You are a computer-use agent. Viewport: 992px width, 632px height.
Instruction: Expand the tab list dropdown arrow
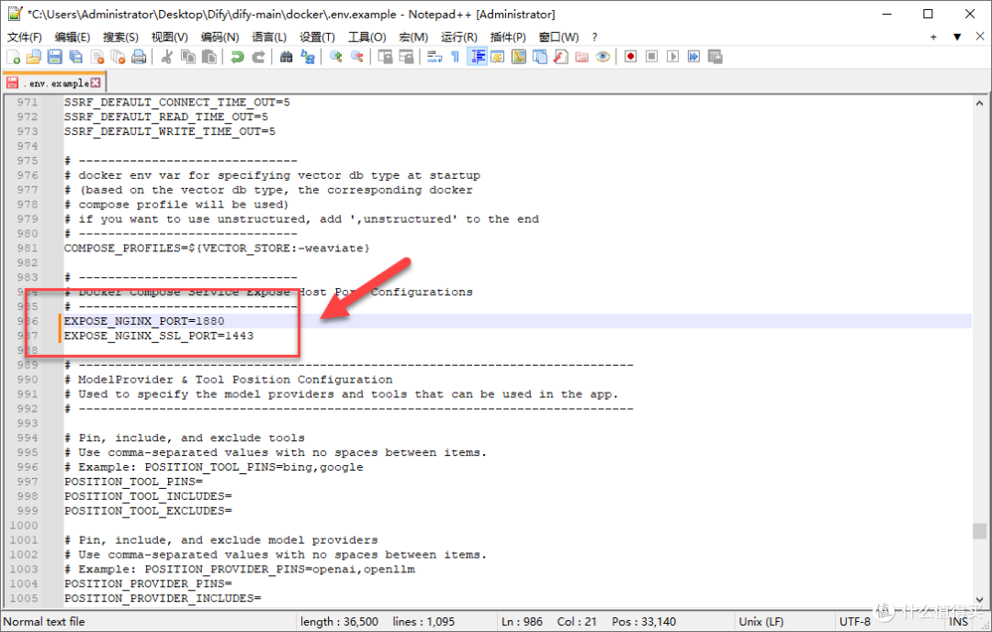pyautogui.click(x=957, y=38)
